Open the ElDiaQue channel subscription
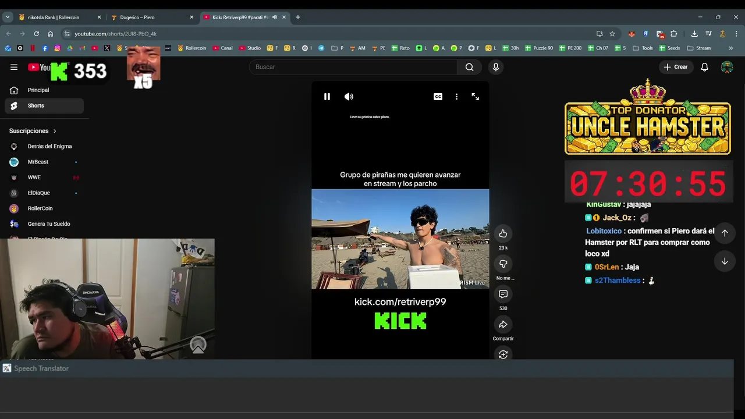745x419 pixels. tap(44, 193)
